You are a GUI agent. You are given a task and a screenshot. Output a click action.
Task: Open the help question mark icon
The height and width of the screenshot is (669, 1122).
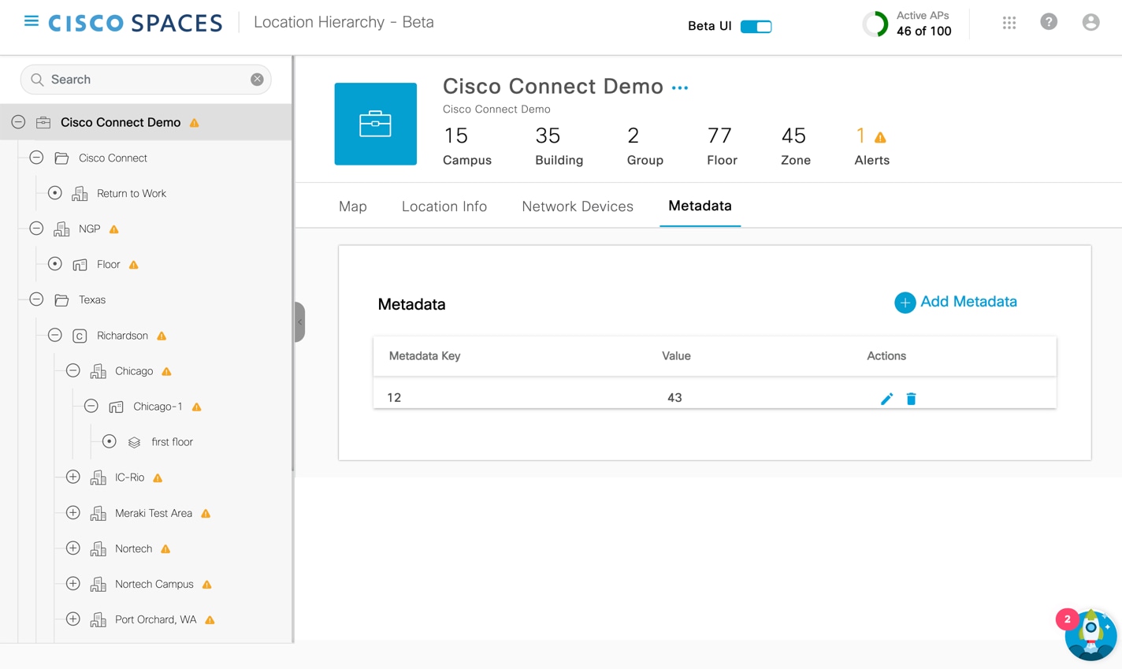pos(1049,22)
